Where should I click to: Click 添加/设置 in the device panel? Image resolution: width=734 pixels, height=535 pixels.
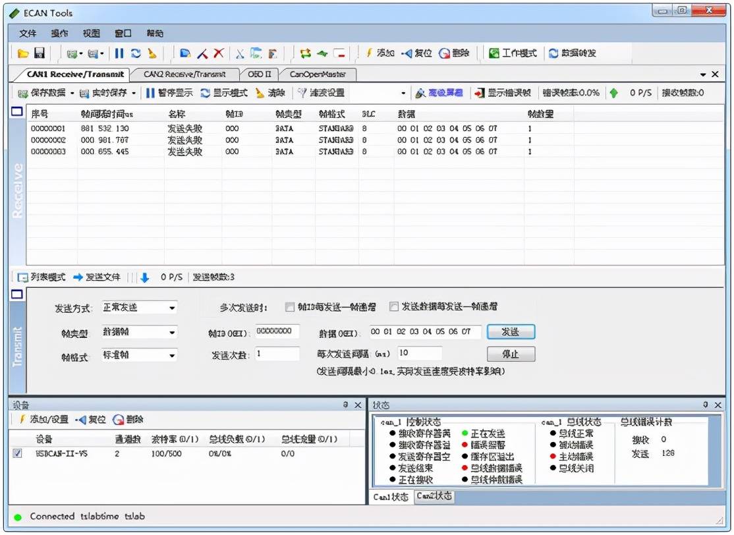[43, 420]
